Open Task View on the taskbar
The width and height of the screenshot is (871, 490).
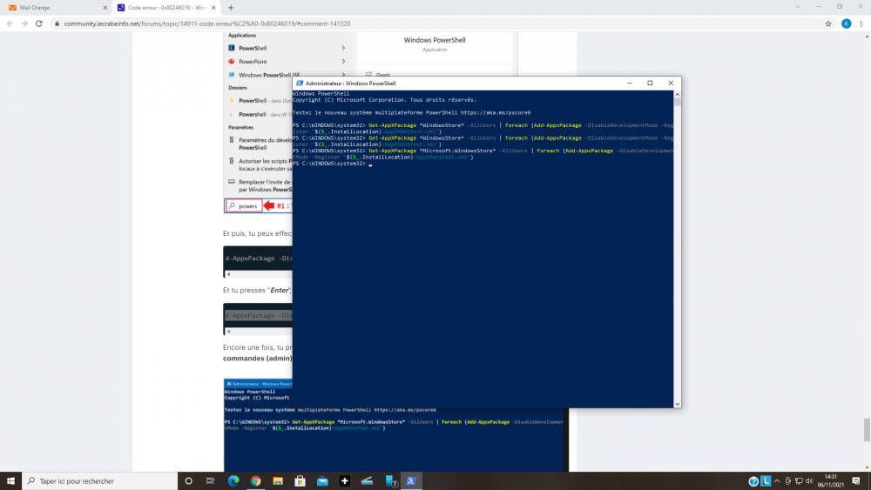coord(211,480)
